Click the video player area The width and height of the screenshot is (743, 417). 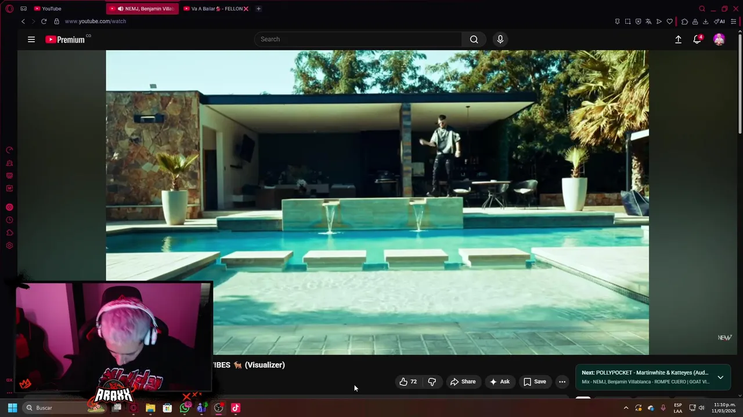coord(377,202)
